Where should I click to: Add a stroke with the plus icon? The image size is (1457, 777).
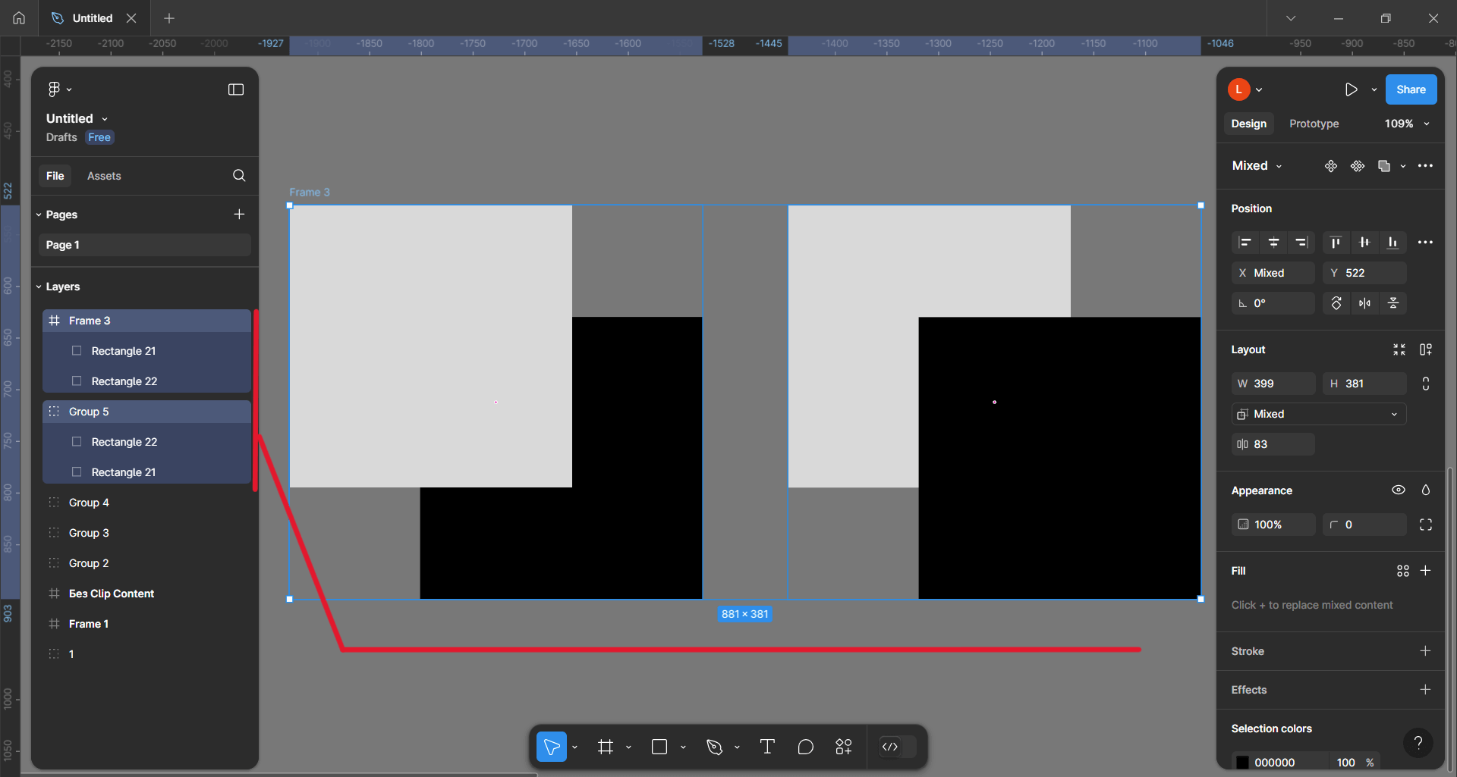coord(1425,651)
